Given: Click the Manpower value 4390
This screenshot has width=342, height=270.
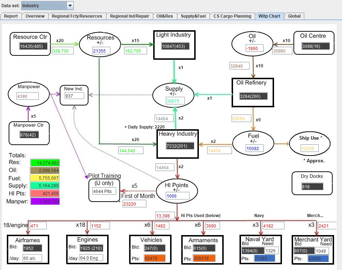Looking at the screenshot, I should coord(28,96).
